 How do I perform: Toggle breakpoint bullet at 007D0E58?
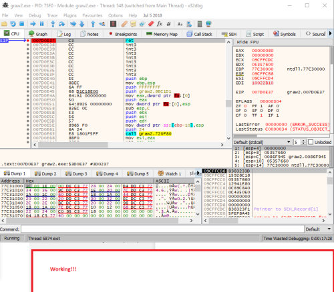(28, 108)
